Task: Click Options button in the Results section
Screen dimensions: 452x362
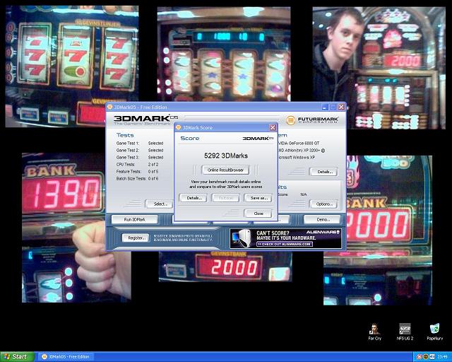Action: pos(323,204)
